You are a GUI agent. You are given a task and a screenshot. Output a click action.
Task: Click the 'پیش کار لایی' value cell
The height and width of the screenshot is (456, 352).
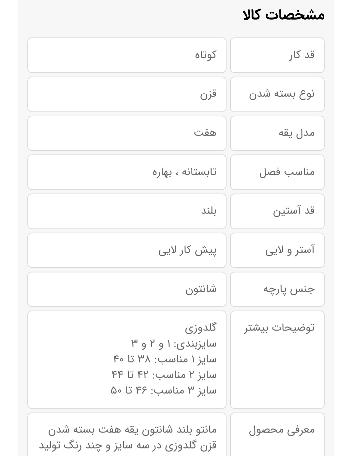click(127, 250)
